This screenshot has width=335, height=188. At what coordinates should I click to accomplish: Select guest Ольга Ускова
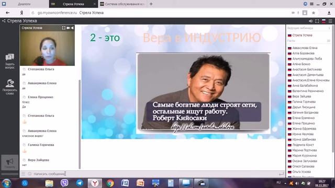pyautogui.click(x=301, y=172)
